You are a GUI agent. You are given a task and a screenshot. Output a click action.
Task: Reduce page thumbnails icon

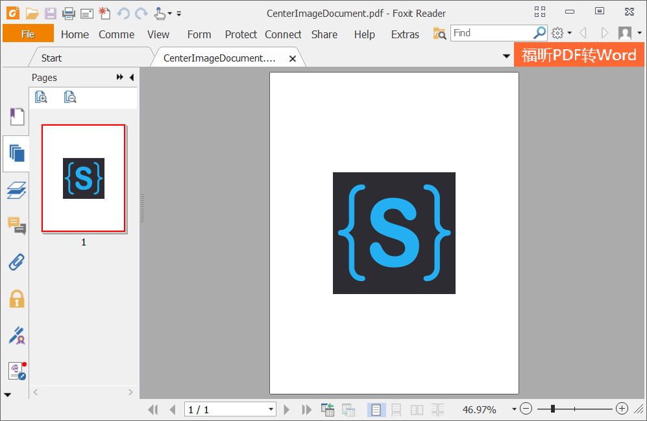tap(69, 97)
